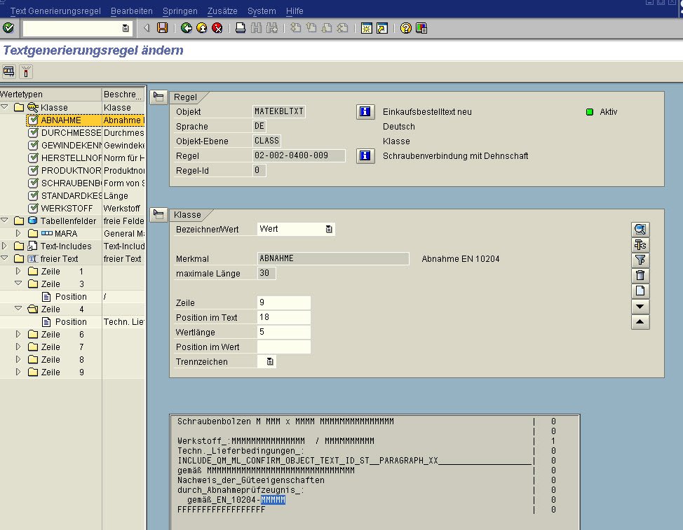Click the trash delete icon in Klasse panel
The width and height of the screenshot is (683, 530).
(640, 276)
